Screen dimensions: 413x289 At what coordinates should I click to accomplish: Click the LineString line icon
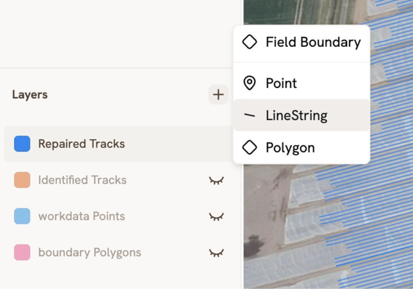[x=250, y=115]
